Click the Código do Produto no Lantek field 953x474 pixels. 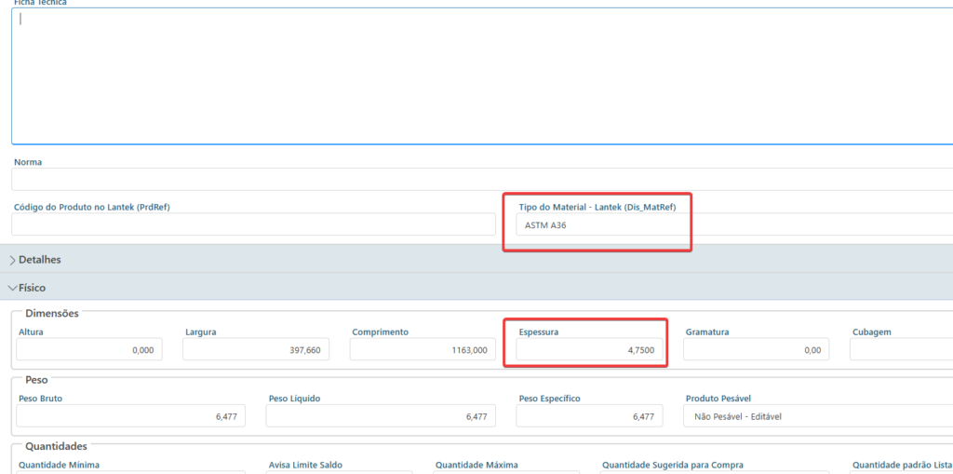pyautogui.click(x=253, y=224)
